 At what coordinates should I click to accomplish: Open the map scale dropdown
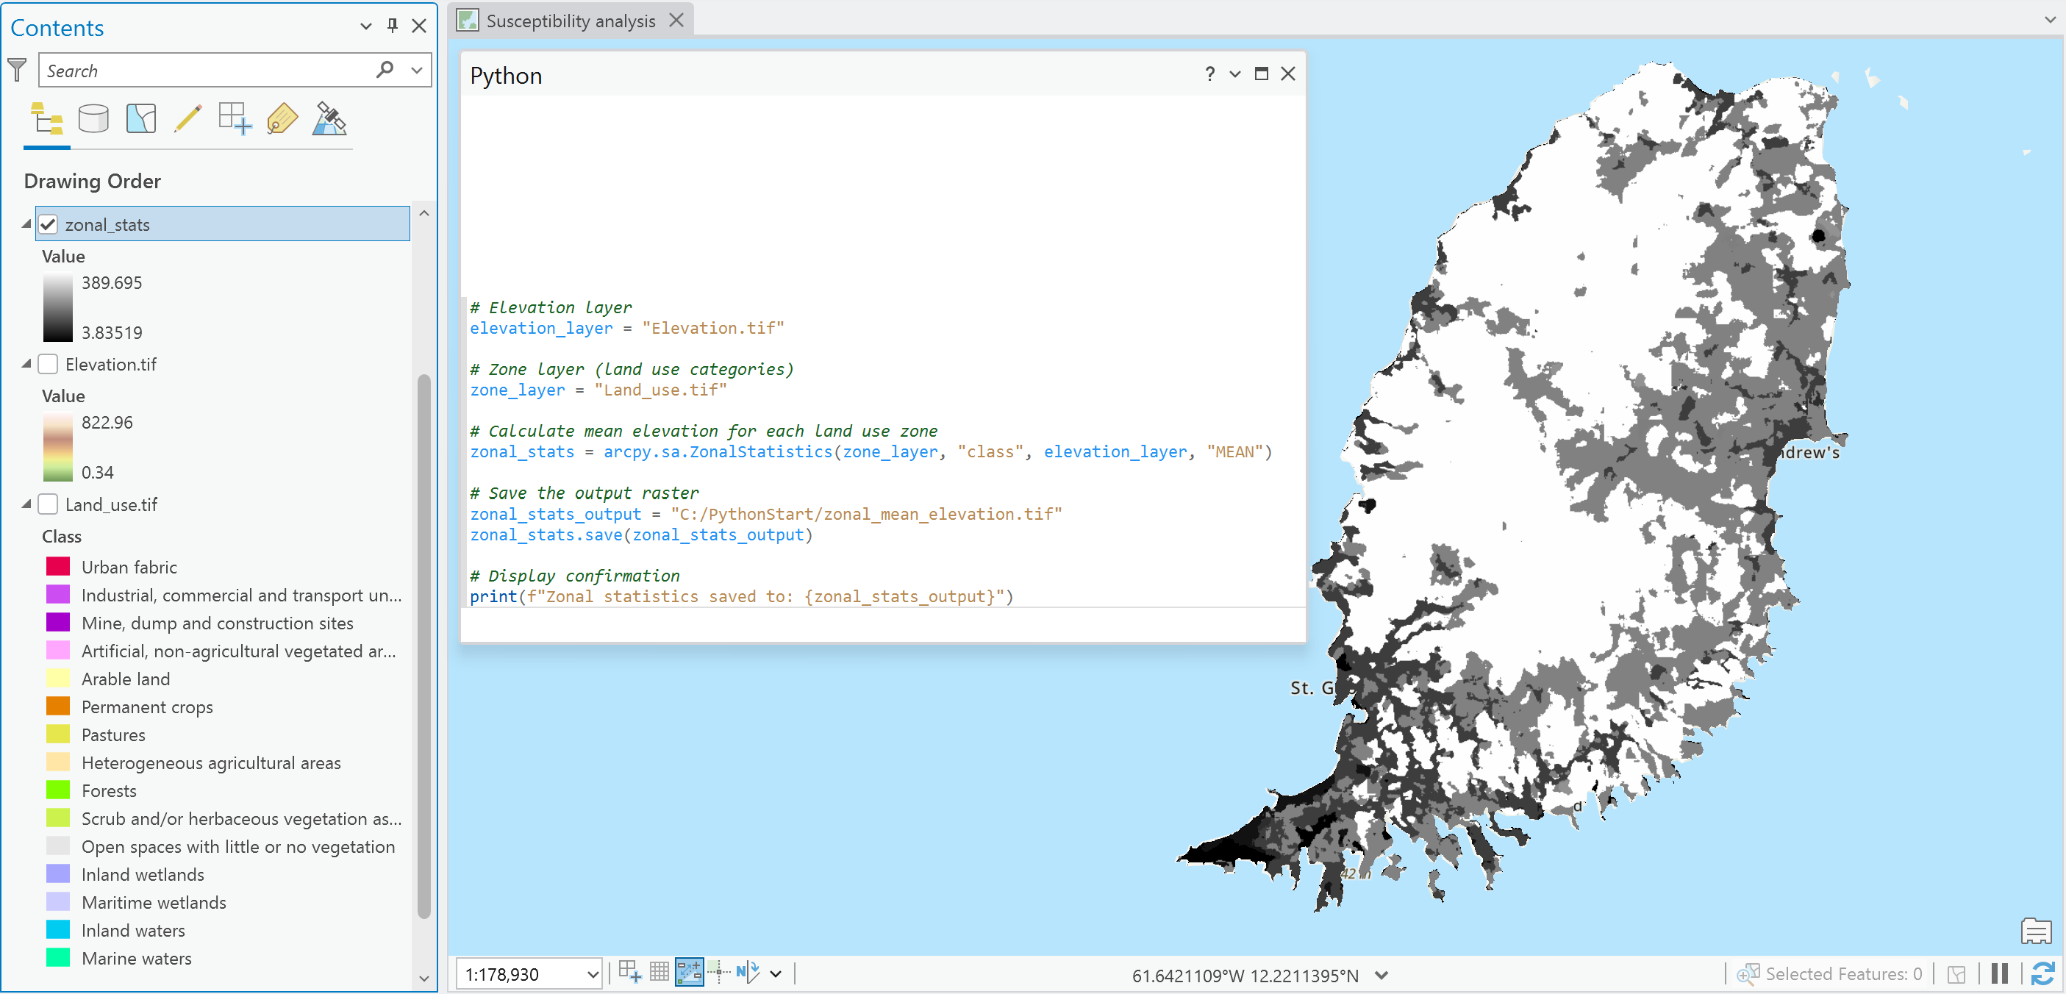click(x=593, y=974)
